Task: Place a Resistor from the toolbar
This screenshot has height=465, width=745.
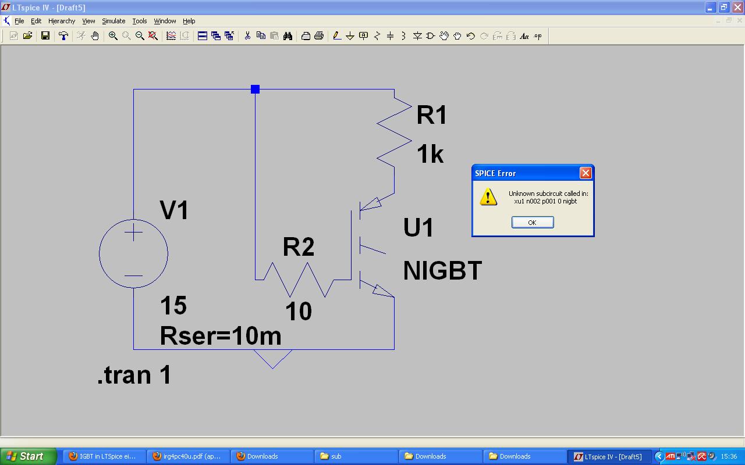Action: [x=377, y=36]
